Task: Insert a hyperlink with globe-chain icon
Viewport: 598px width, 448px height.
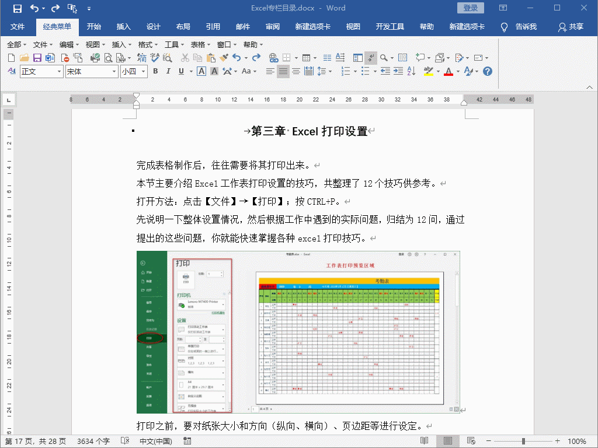Action: 273,58
